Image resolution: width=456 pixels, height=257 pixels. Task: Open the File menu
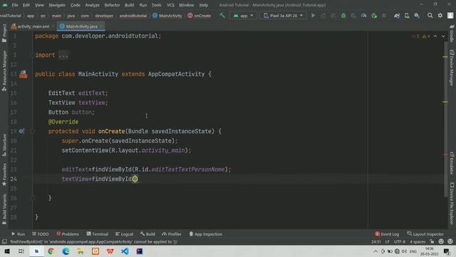15,5
